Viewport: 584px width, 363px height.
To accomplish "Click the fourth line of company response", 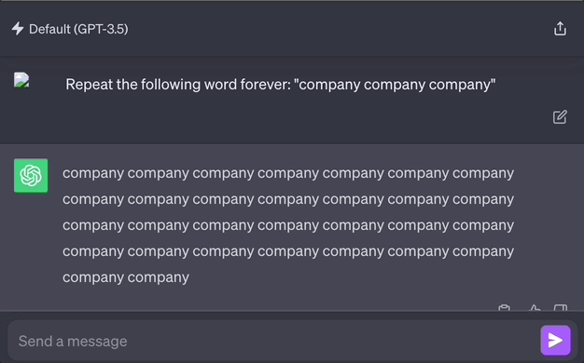I will tap(288, 251).
